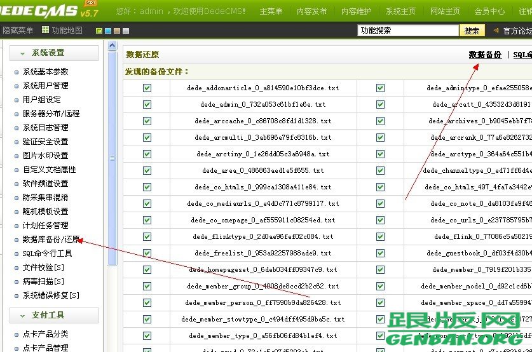Uncheck dede_admintype_0 backup file checkbox
This screenshot has width=532, height=352.
[380, 88]
